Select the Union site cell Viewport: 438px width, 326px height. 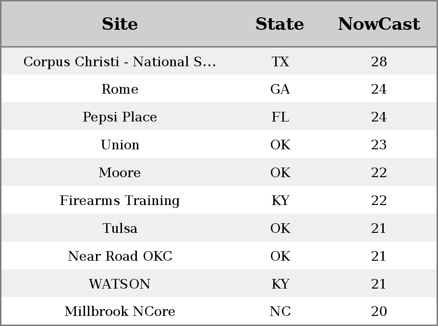(x=120, y=145)
